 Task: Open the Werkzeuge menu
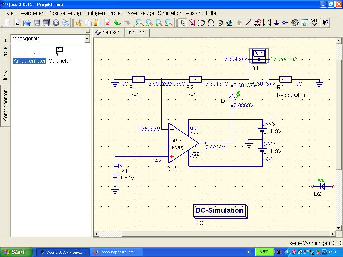pos(141,13)
